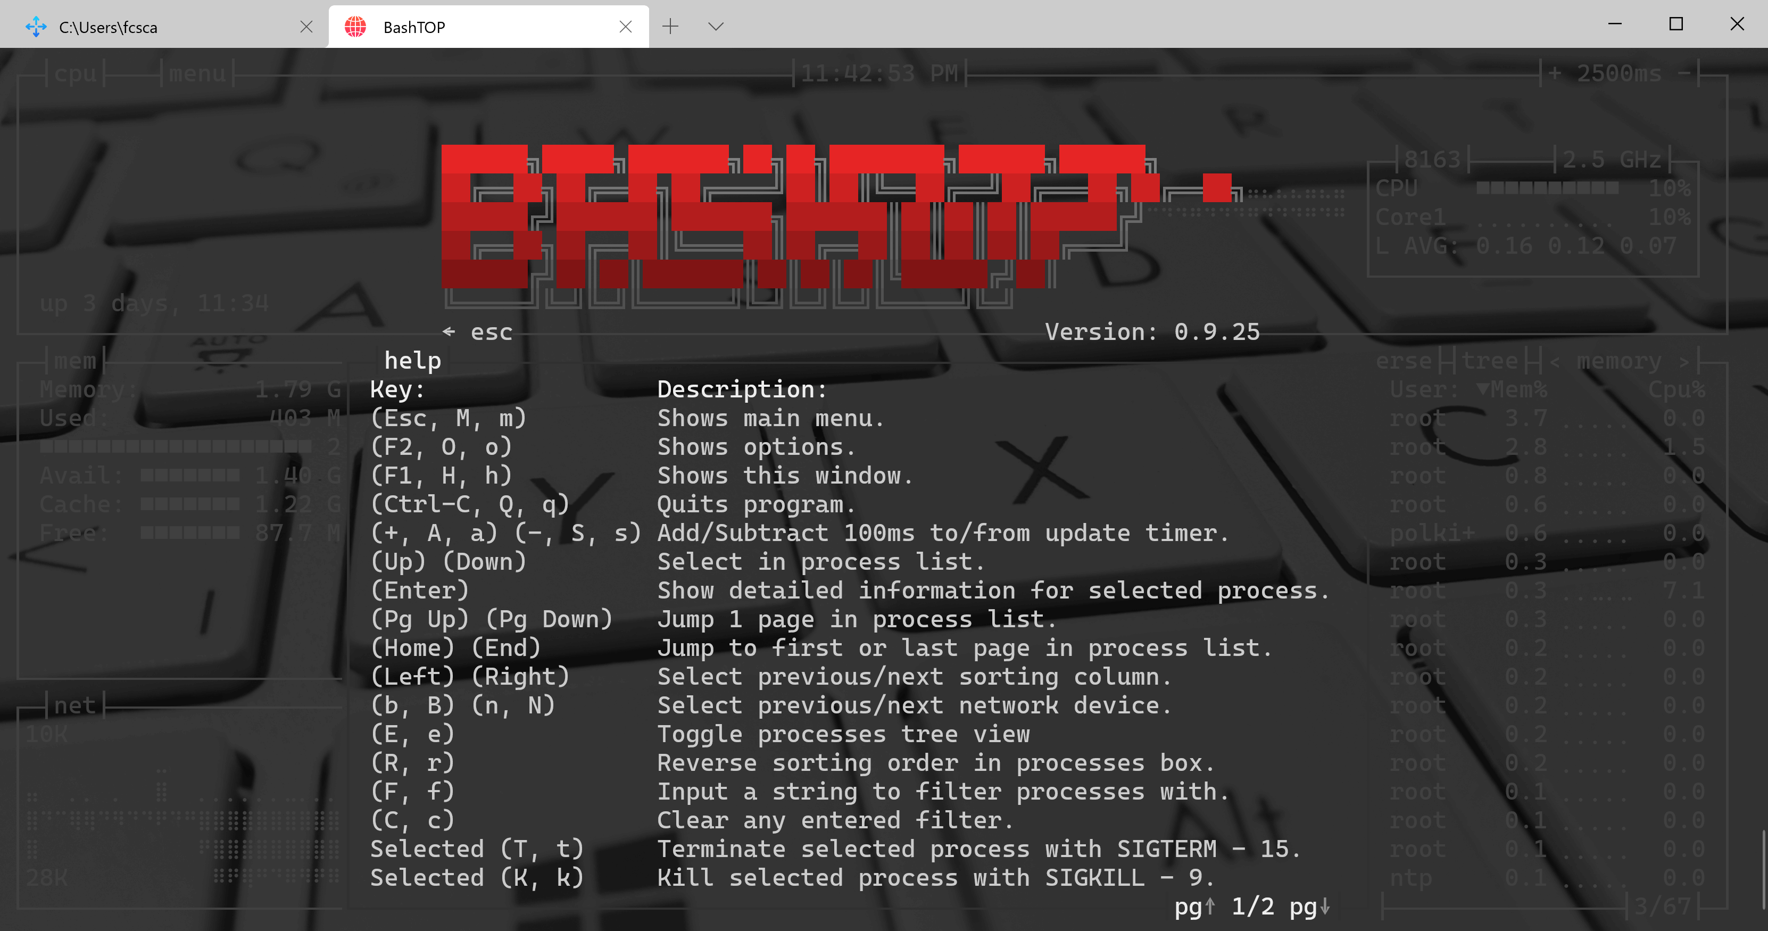Close the C:\Users\fcsca tab

[306, 27]
